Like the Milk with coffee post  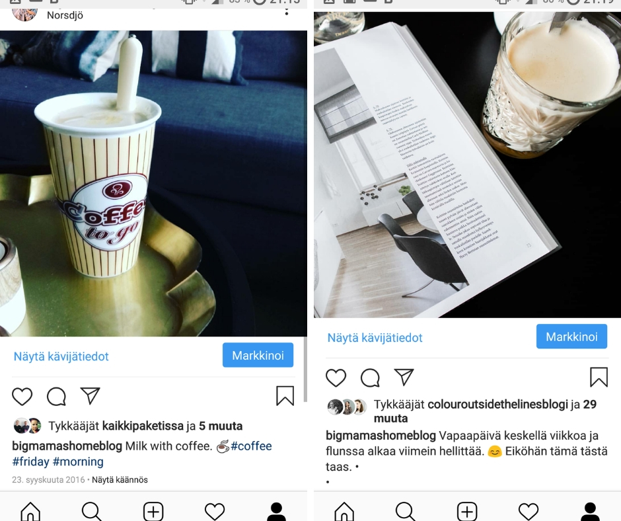pos(22,397)
